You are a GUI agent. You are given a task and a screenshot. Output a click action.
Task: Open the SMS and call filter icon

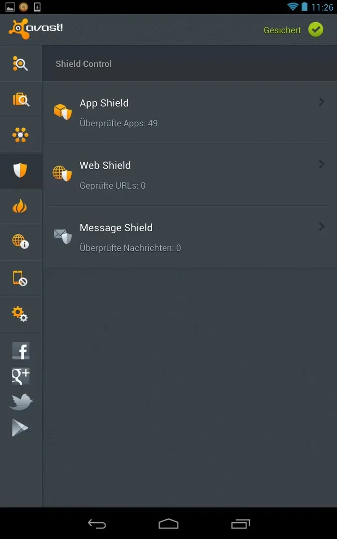pos(20,278)
